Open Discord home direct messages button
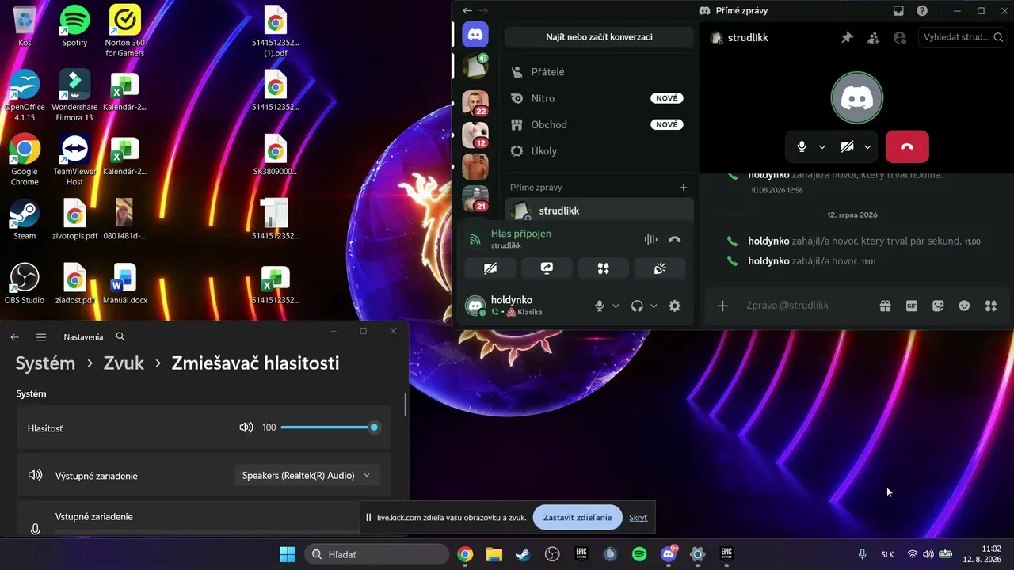Image resolution: width=1014 pixels, height=570 pixels. coord(475,35)
